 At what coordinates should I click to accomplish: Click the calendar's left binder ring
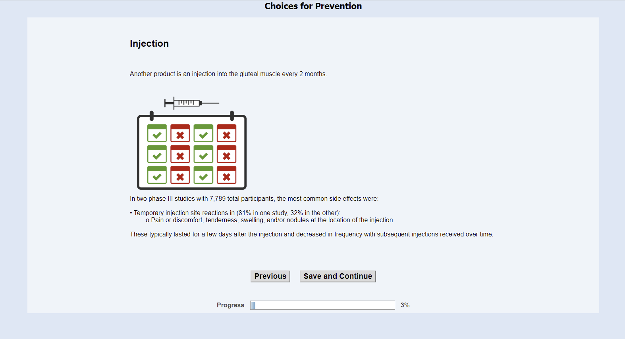pyautogui.click(x=152, y=116)
